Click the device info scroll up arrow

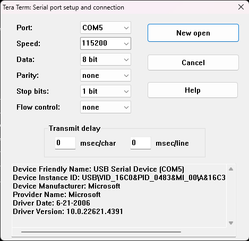pos(231,169)
